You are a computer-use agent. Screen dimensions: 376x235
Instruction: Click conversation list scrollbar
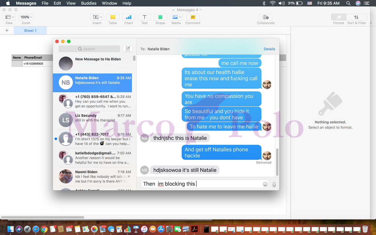point(134,58)
